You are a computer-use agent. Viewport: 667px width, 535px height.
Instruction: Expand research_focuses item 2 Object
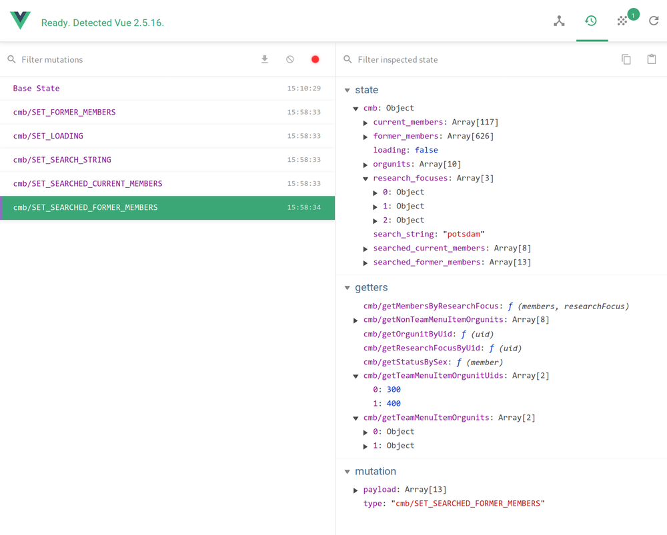[375, 221]
